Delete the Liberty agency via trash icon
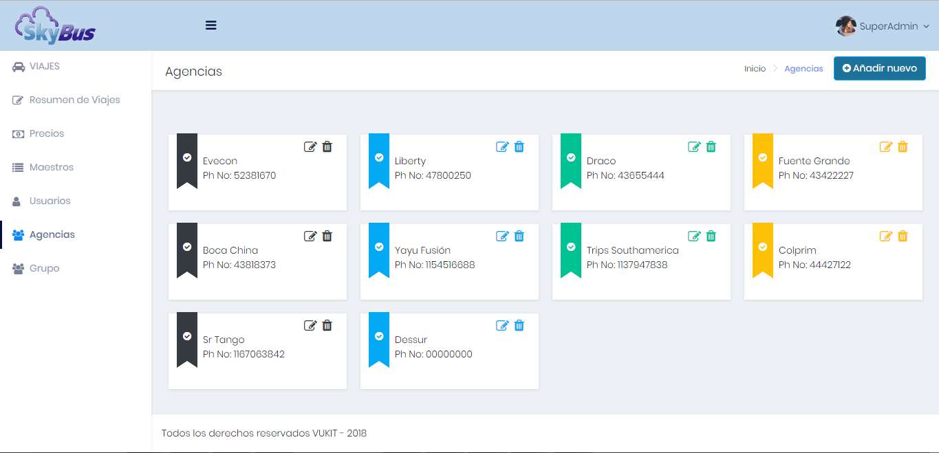The image size is (939, 453). pos(519,146)
